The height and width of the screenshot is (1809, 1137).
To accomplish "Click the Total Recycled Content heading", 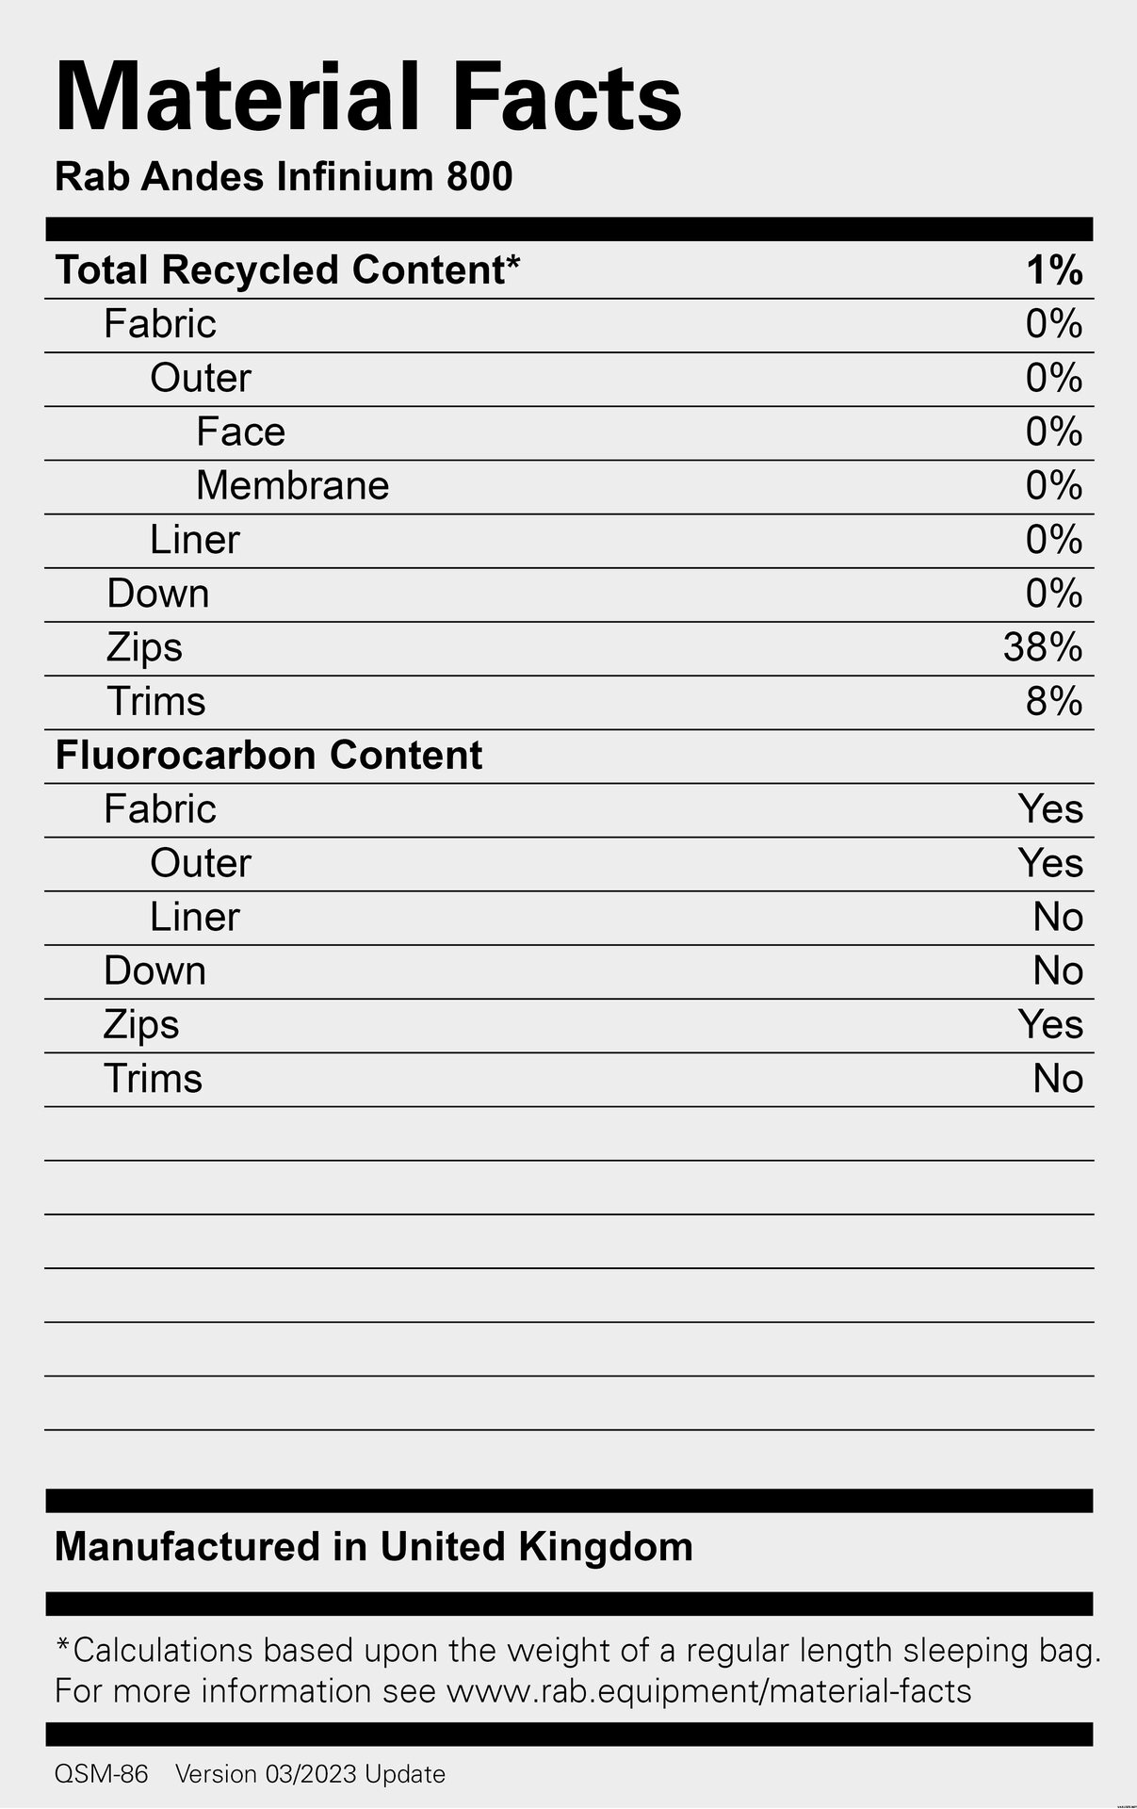I will 287,270.
